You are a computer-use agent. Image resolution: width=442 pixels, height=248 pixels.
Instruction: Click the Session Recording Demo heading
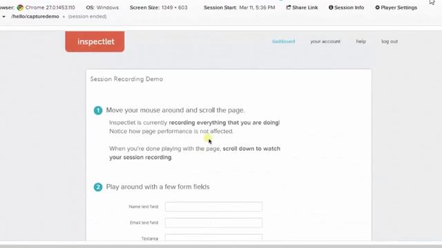126,79
